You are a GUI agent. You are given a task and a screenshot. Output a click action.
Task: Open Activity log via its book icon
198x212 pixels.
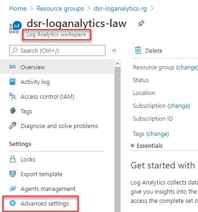(x=12, y=82)
